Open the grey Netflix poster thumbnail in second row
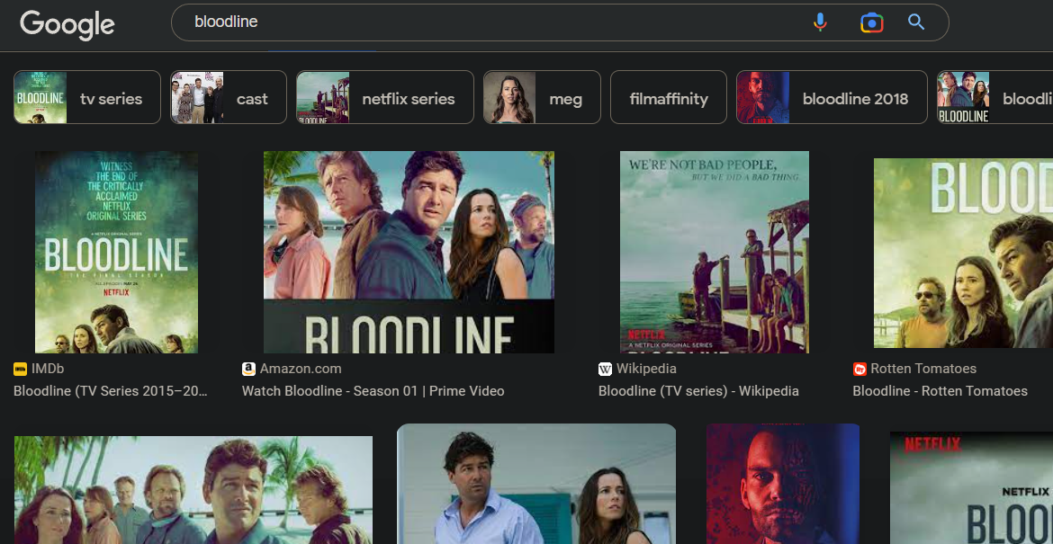 pos(971,487)
